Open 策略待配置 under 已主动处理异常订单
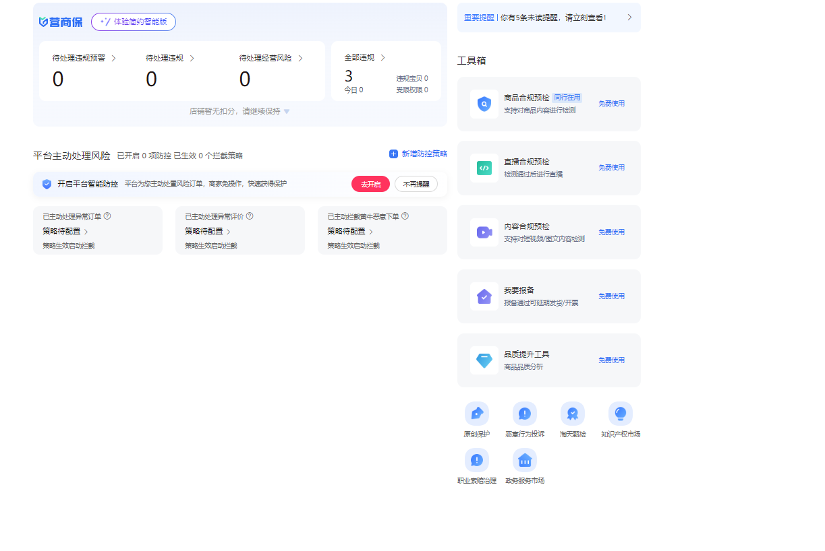Viewport: 825px width, 551px height. (x=65, y=231)
